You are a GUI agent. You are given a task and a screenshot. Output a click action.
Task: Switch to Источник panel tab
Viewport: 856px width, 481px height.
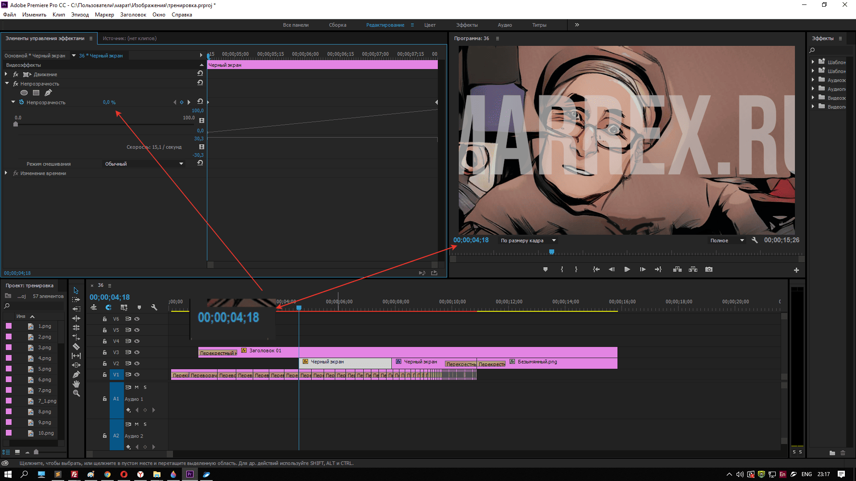(x=129, y=38)
